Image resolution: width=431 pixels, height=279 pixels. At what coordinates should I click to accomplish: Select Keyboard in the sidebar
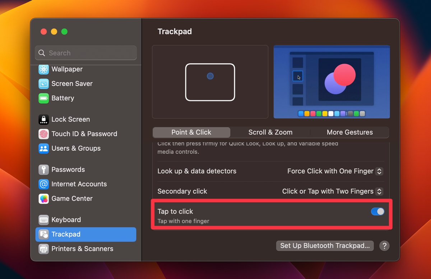click(x=66, y=219)
